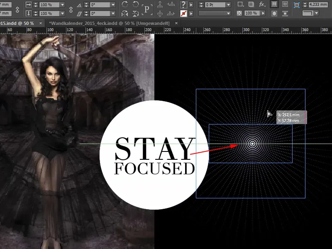Select No text wrap
The image size is (332, 249).
[x=274, y=4]
